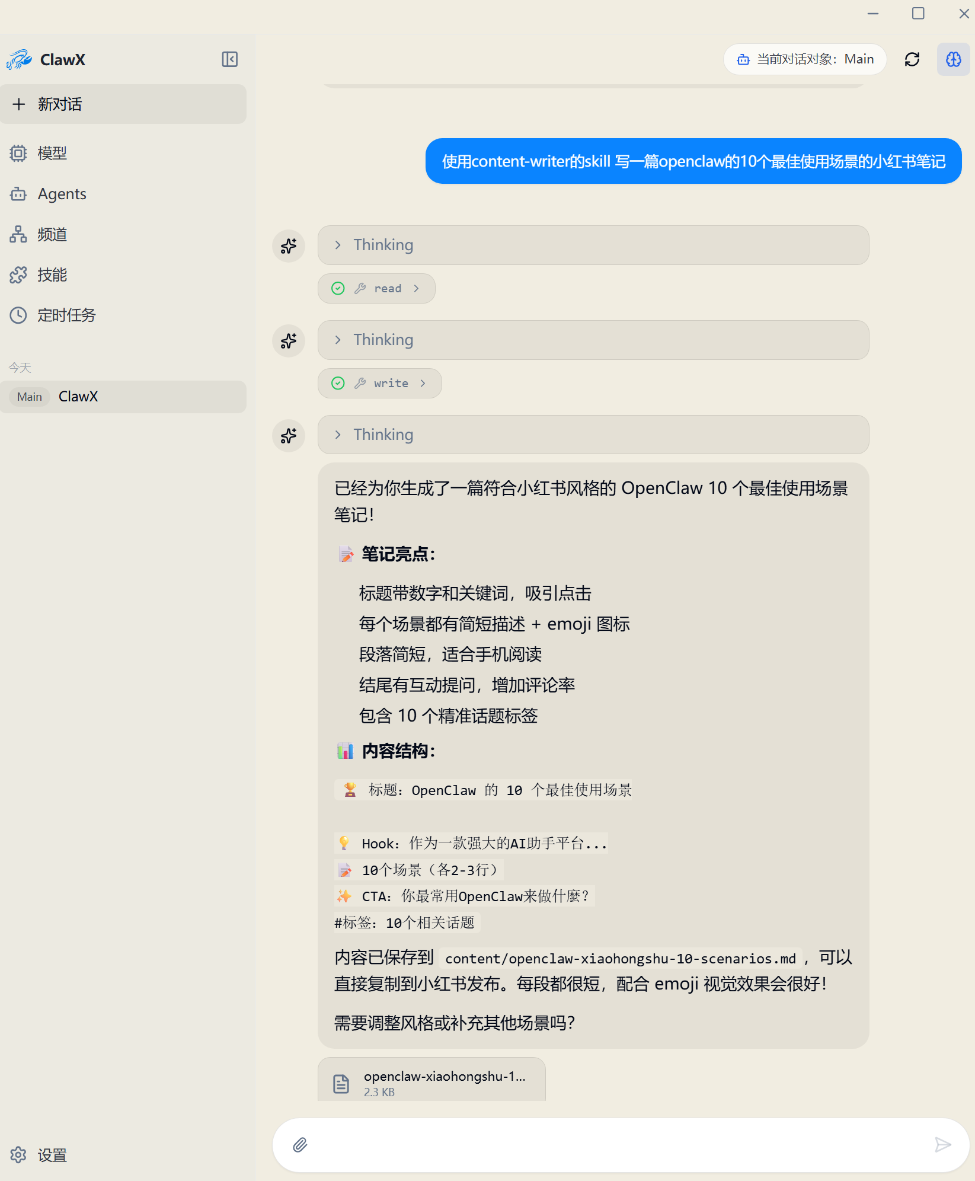Viewport: 975px width, 1181px height.
Task: Minimize the ClawX window
Action: point(872,13)
